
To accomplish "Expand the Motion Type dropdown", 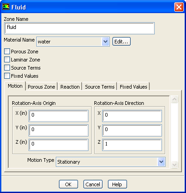I will tap(111, 162).
